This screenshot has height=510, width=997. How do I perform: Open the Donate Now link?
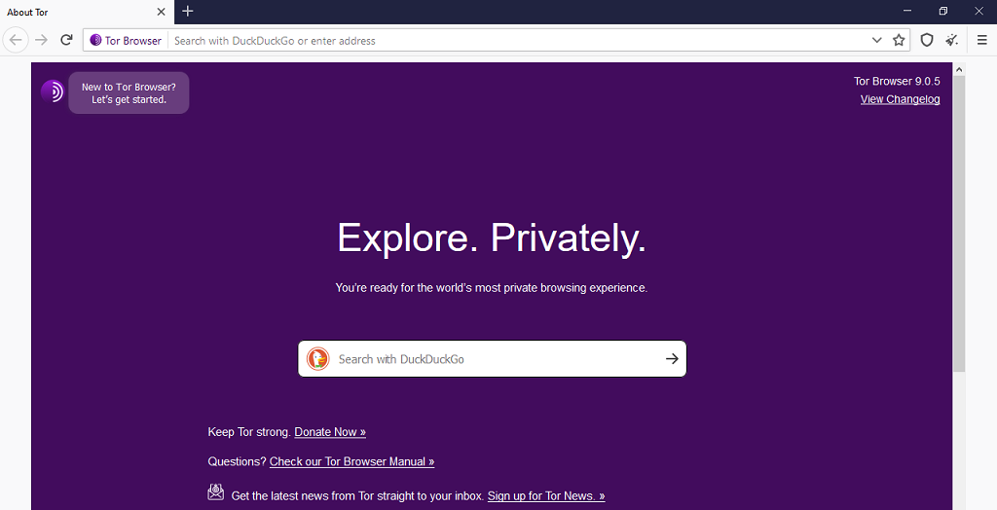click(330, 432)
